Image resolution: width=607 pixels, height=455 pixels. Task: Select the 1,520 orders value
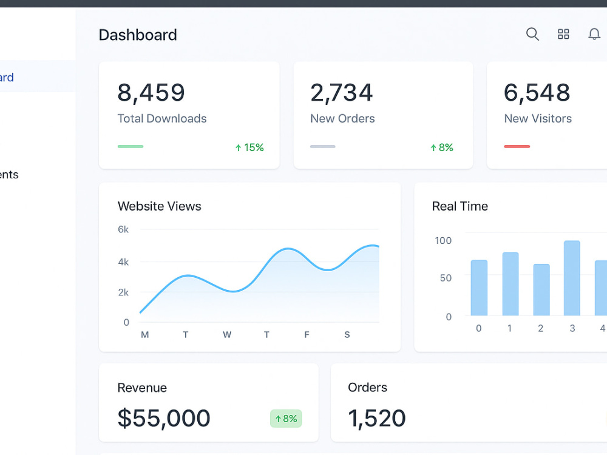point(377,418)
